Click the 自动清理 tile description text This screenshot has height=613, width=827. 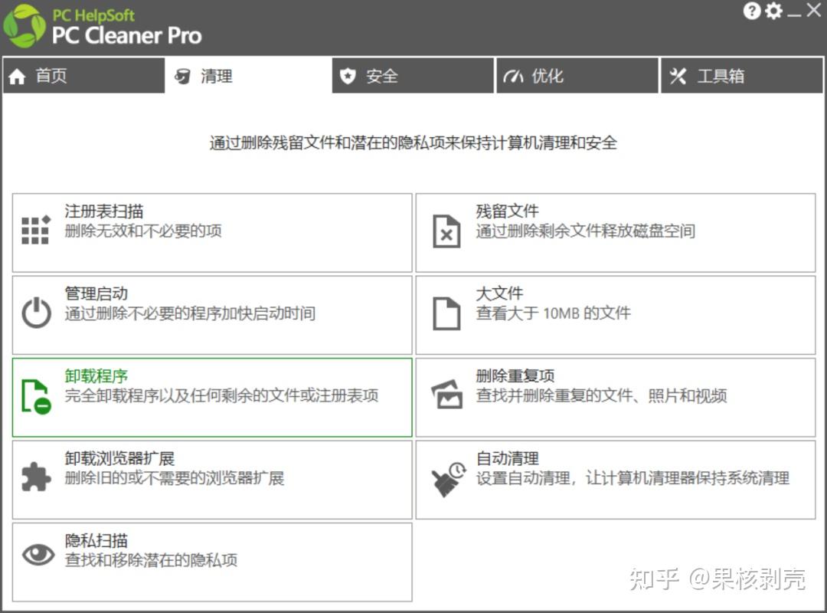[x=632, y=480]
